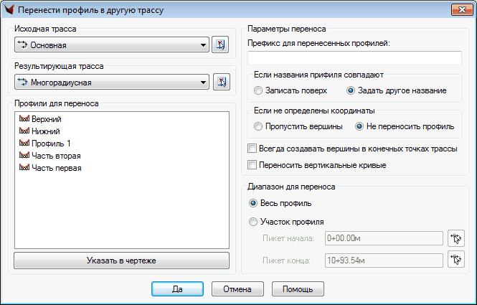Viewport: 477px width, 305px height.
Task: Enable Всегда создавать вершины checkbox
Action: pos(251,149)
